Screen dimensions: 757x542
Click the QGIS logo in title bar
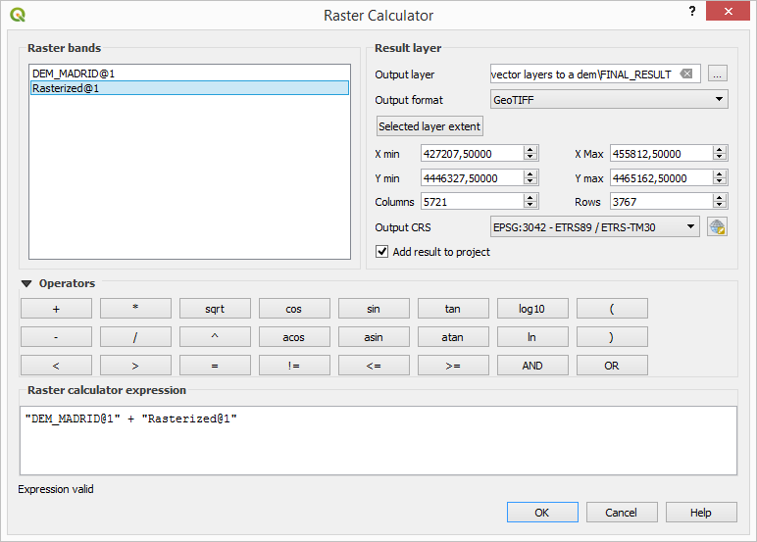tap(18, 15)
